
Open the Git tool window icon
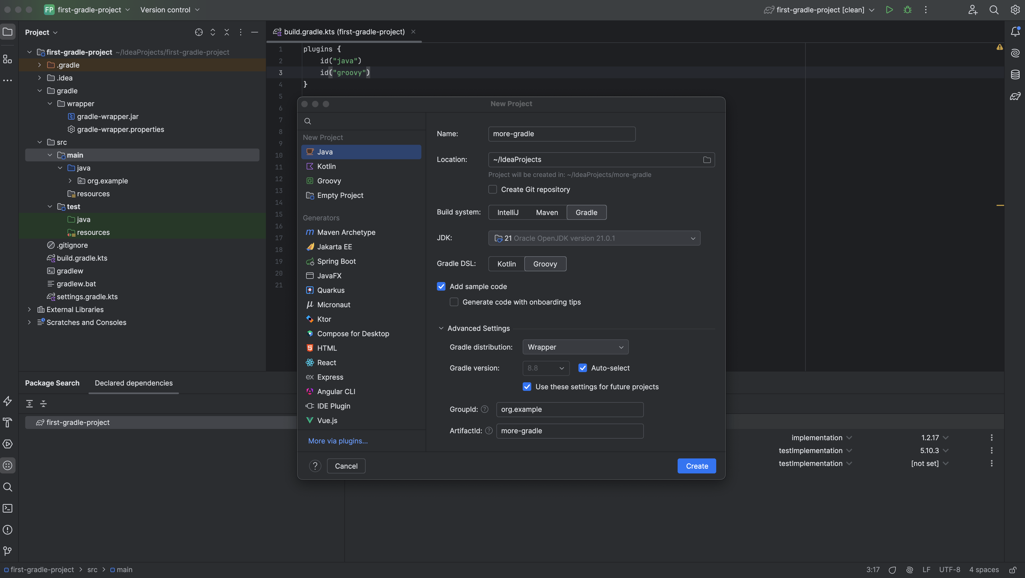8,551
